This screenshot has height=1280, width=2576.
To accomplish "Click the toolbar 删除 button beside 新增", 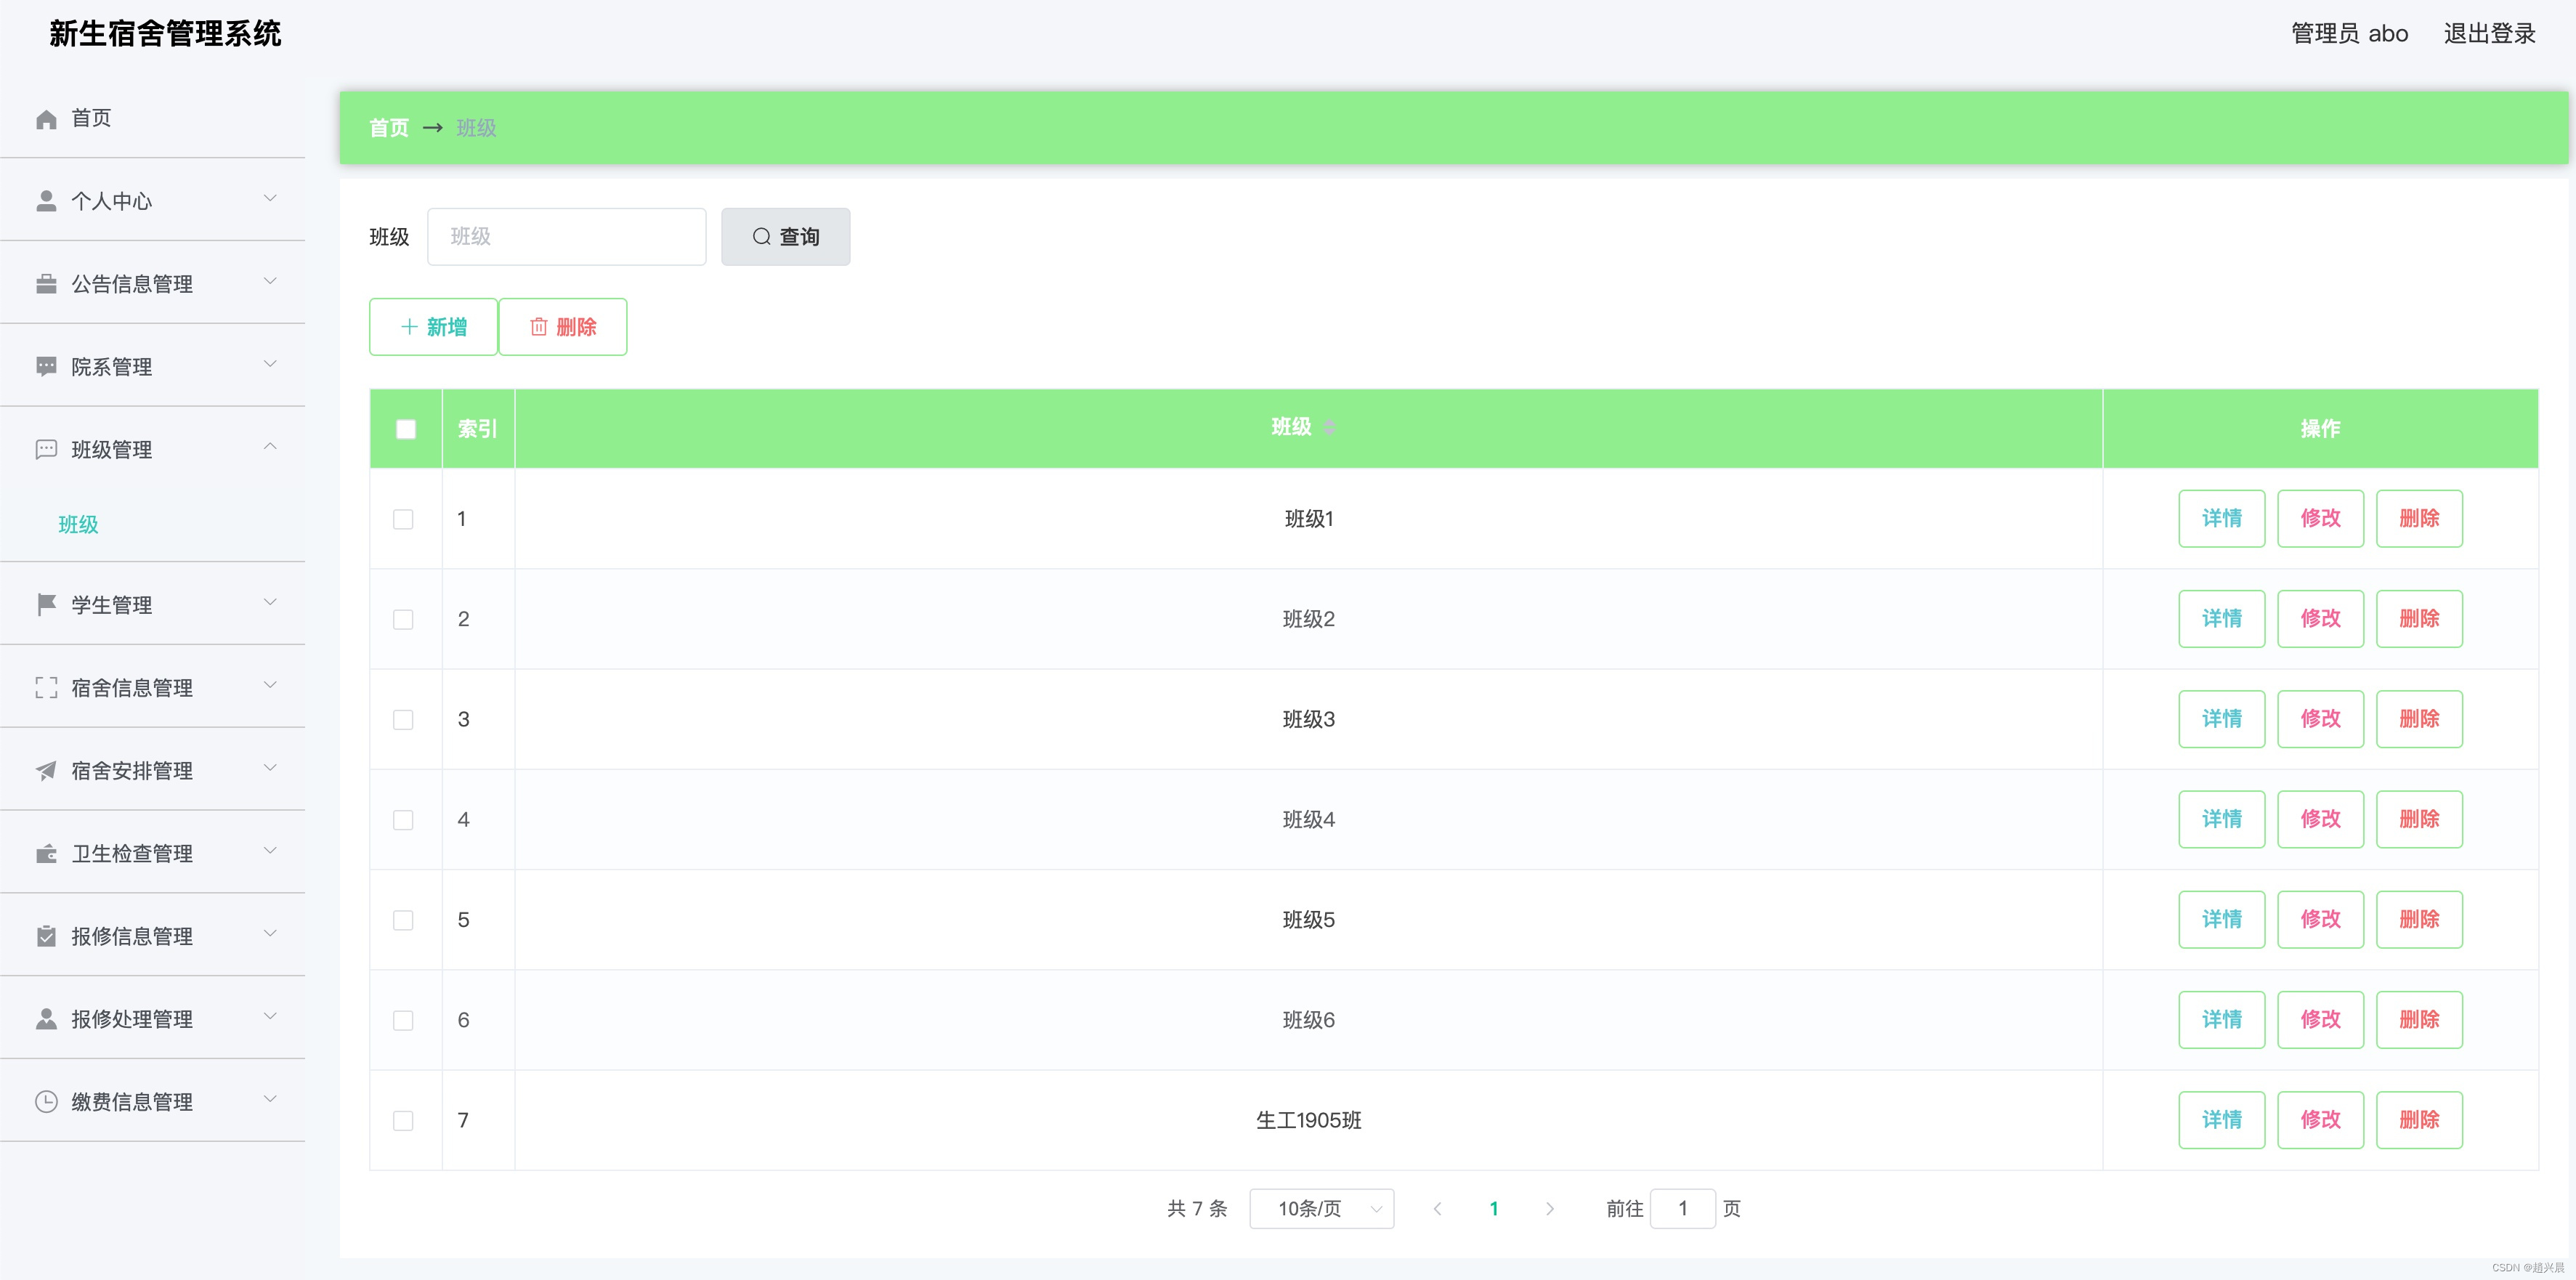I will pos(563,327).
